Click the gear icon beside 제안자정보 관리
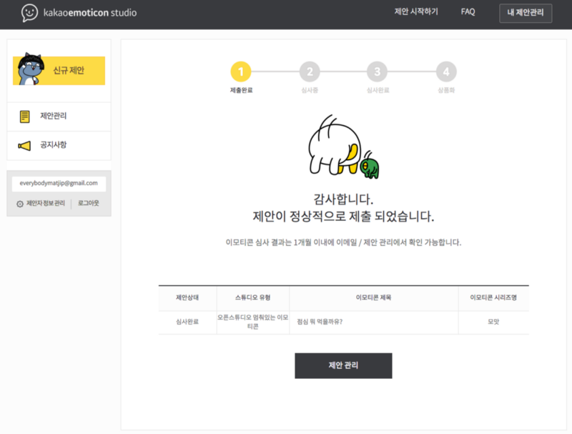The image size is (572, 434). pyautogui.click(x=20, y=204)
